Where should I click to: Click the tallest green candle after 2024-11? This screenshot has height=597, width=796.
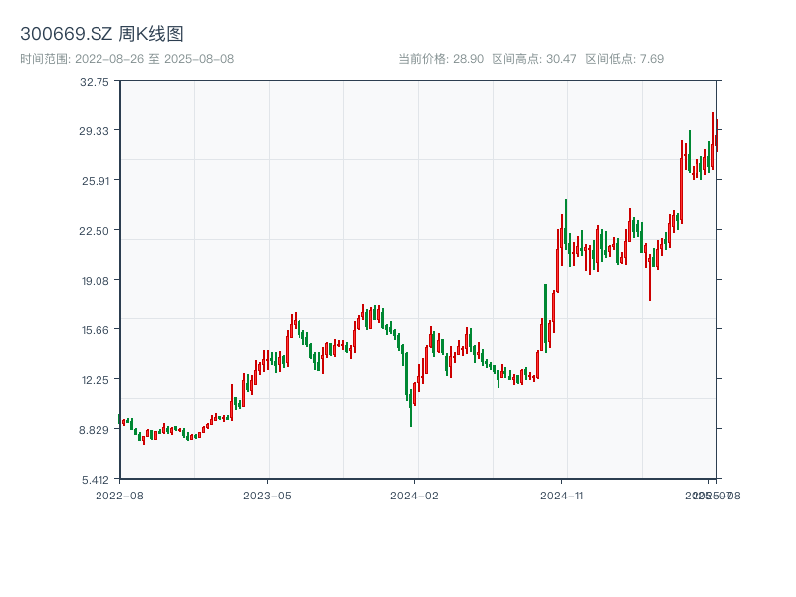(x=566, y=224)
